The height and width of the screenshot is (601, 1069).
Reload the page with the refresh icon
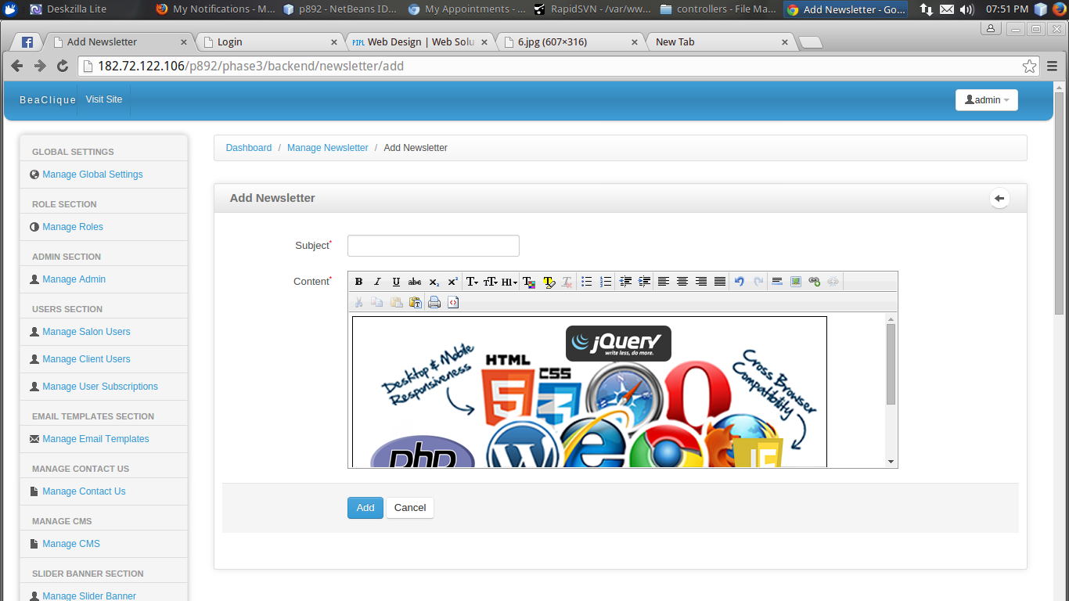[63, 67]
